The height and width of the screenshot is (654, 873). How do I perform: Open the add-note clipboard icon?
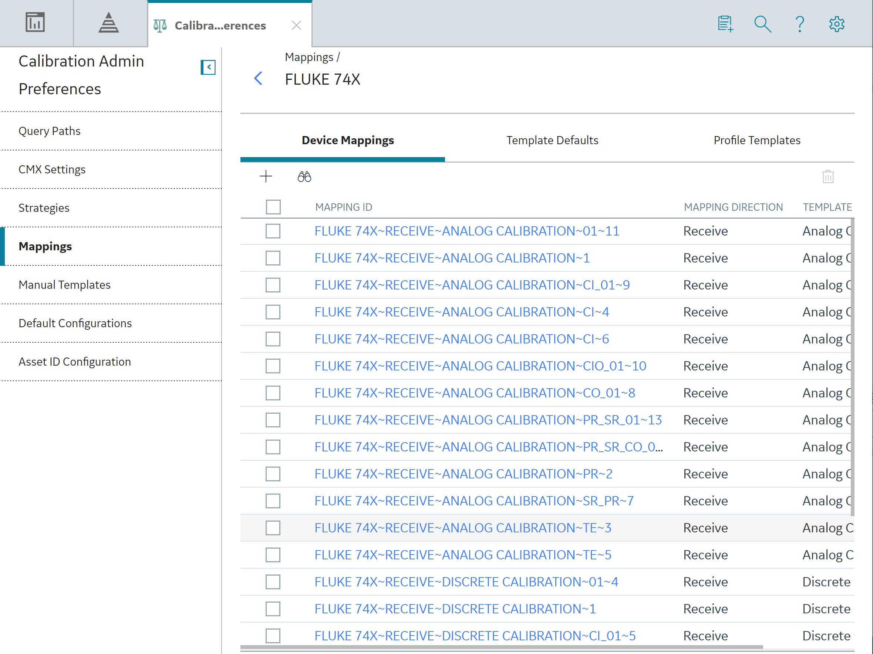pyautogui.click(x=725, y=24)
